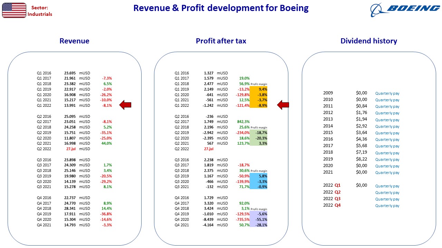Select the Q4 2021 profit value -4.164
Screen dimensions: 442x248
click(208, 225)
